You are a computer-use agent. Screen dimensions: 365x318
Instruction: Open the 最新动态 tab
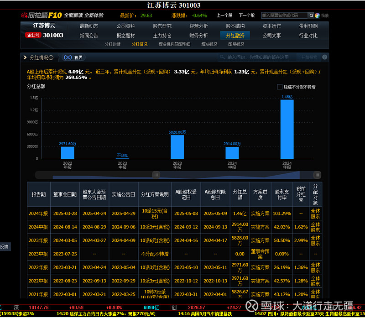(x=89, y=26)
